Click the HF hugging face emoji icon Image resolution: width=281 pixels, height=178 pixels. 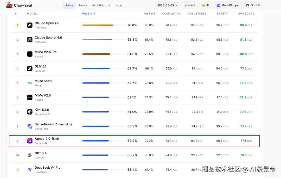click(x=203, y=5)
